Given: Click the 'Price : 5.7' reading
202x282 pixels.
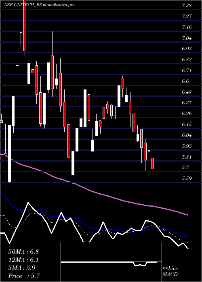Looking at the screenshot, I should (24, 276).
